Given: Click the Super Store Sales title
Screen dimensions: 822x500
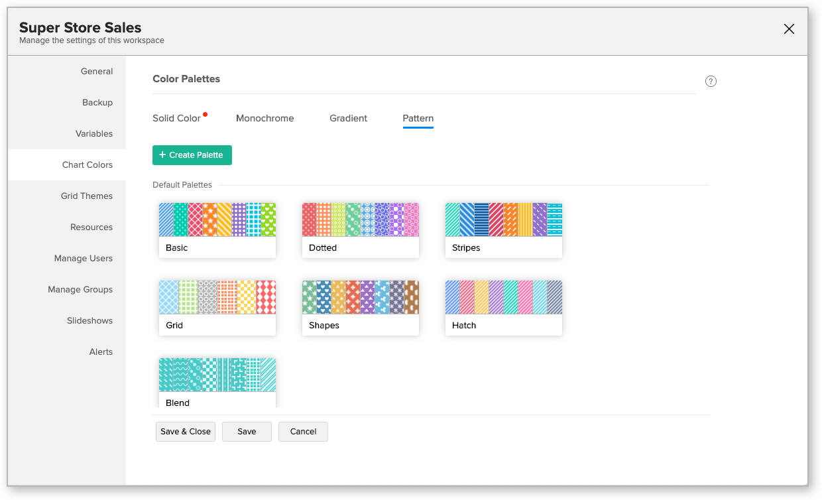Looking at the screenshot, I should point(80,28).
